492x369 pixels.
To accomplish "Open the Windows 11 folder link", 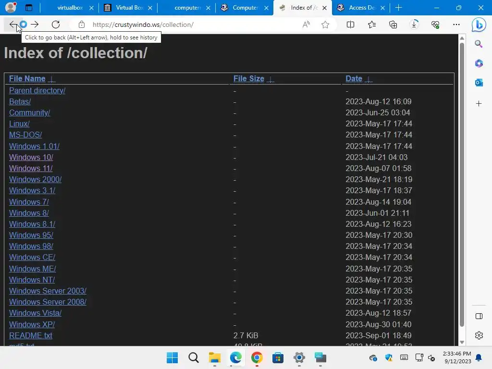I will tap(31, 168).
